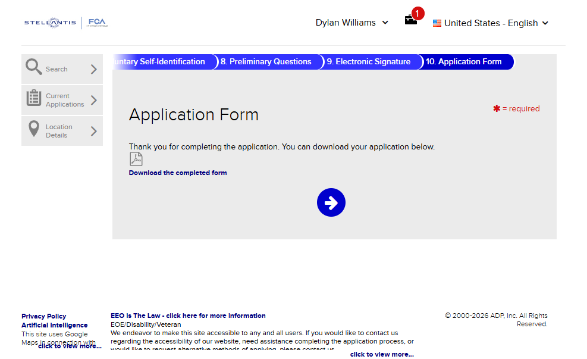Click the Stellantis logo
This screenshot has width=587, height=359.
point(50,23)
